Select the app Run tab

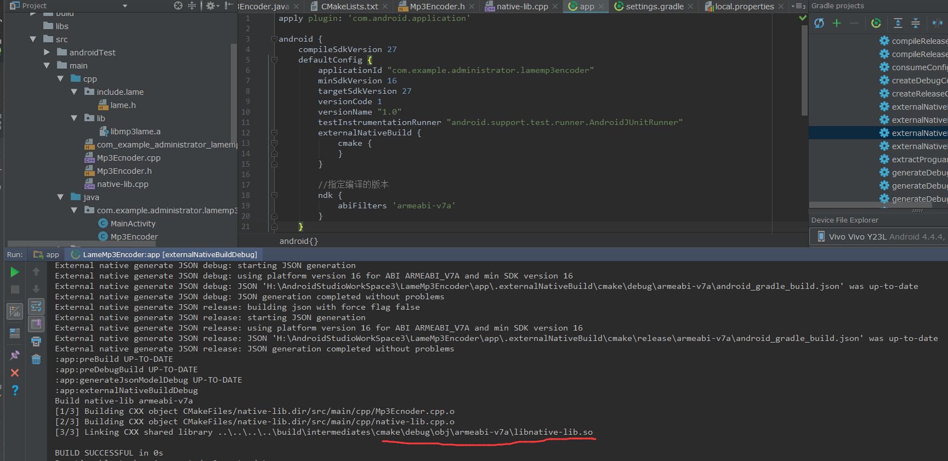click(x=47, y=254)
